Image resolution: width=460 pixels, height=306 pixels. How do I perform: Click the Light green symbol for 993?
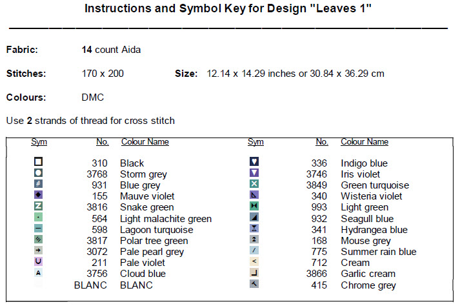tap(254, 207)
